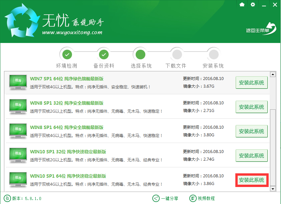Click the highlighted 安装此系统 button for WIN10 SP1 64位
The width and height of the screenshot is (281, 204).
coord(251,180)
